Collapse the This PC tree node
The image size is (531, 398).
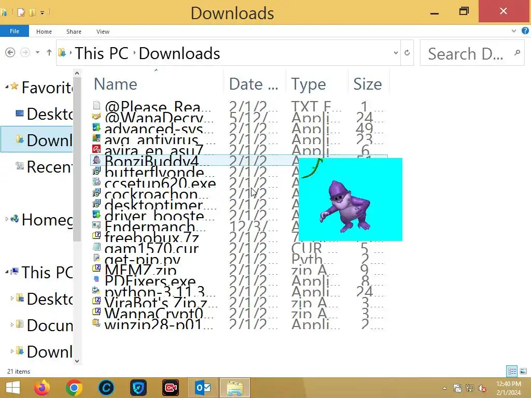[7, 272]
